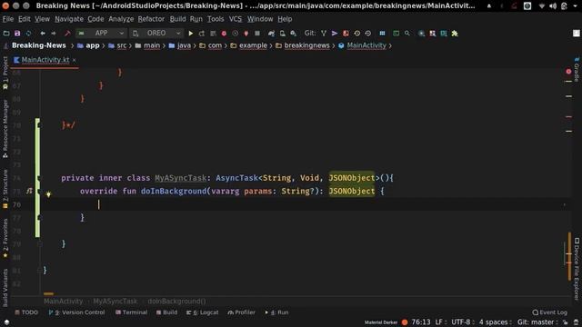Click the Open folder toolbar icon
Viewport: 582px width, 327px height.
(x=6, y=34)
